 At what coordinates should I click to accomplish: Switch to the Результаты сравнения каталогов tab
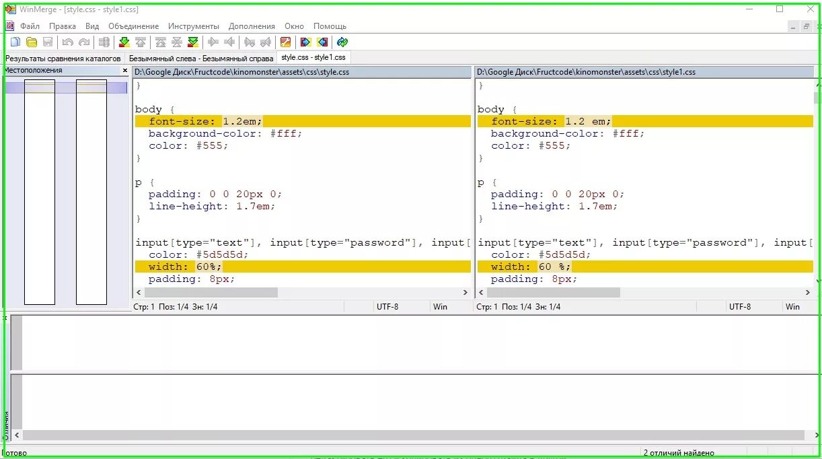pyautogui.click(x=63, y=59)
